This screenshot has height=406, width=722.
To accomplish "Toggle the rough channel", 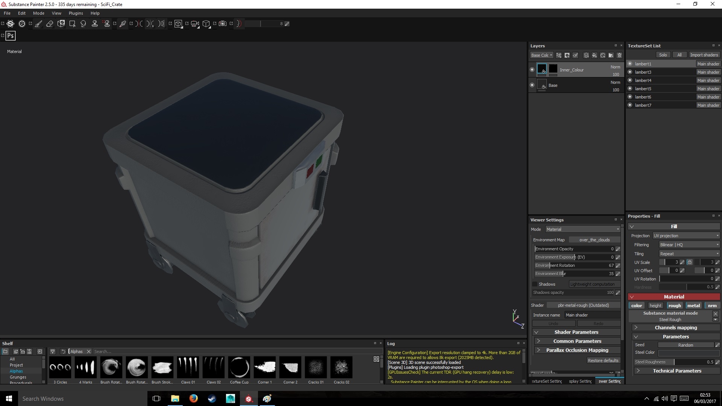I will click(x=674, y=306).
